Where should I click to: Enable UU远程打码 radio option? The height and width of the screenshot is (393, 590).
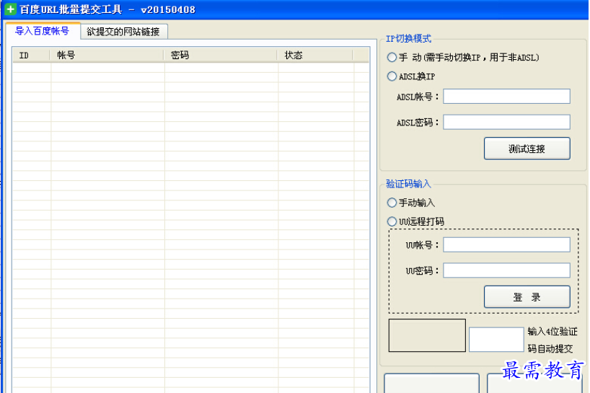point(392,221)
